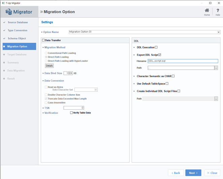Select the Migration Option step
Viewport: 223px width, 179px height.
pyautogui.click(x=19, y=46)
